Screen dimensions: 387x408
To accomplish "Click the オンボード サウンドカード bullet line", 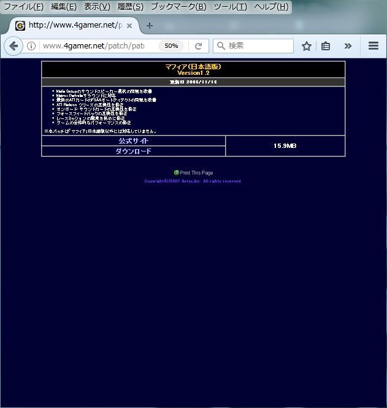I will [96, 109].
